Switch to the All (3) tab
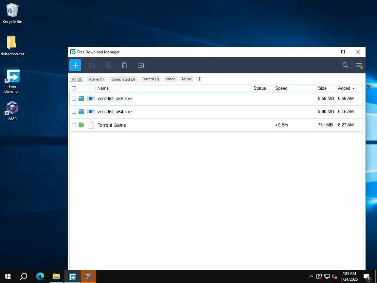This screenshot has width=377, height=283. 77,79
